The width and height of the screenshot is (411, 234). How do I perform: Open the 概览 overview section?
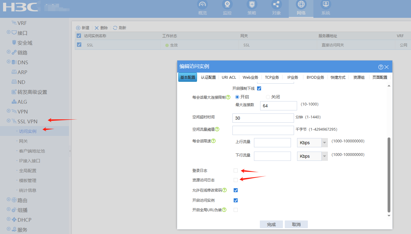coord(202,8)
